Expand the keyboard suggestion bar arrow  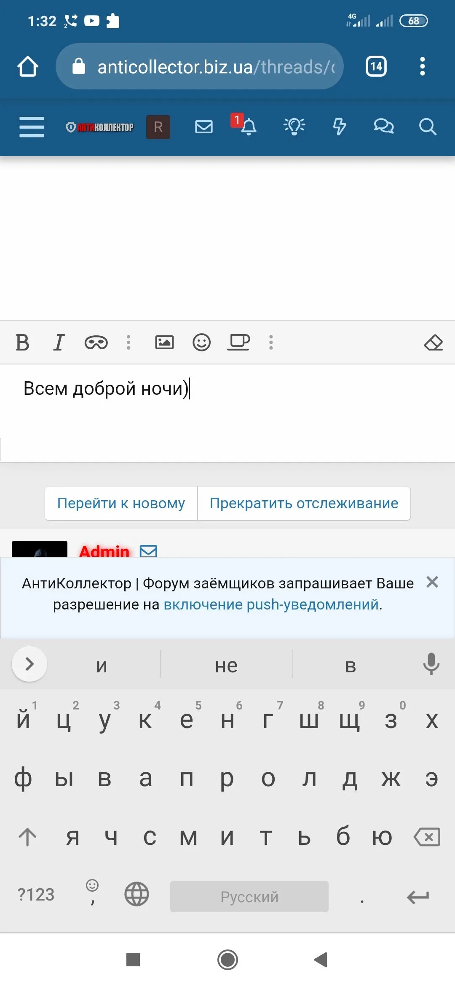point(29,664)
